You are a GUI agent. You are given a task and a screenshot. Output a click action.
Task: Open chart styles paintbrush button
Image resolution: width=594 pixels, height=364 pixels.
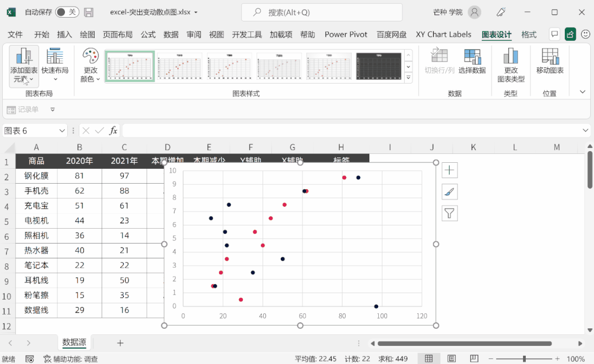(x=450, y=192)
